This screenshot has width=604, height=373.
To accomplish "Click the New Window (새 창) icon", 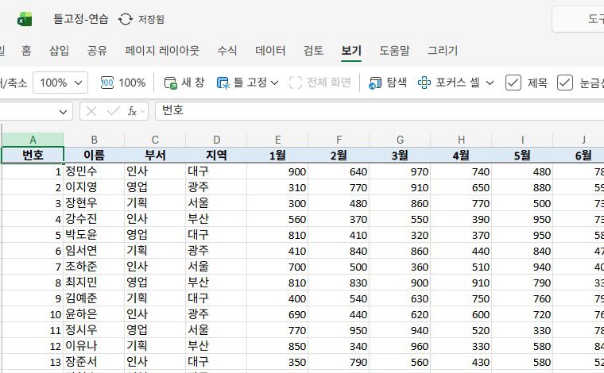I will [170, 83].
